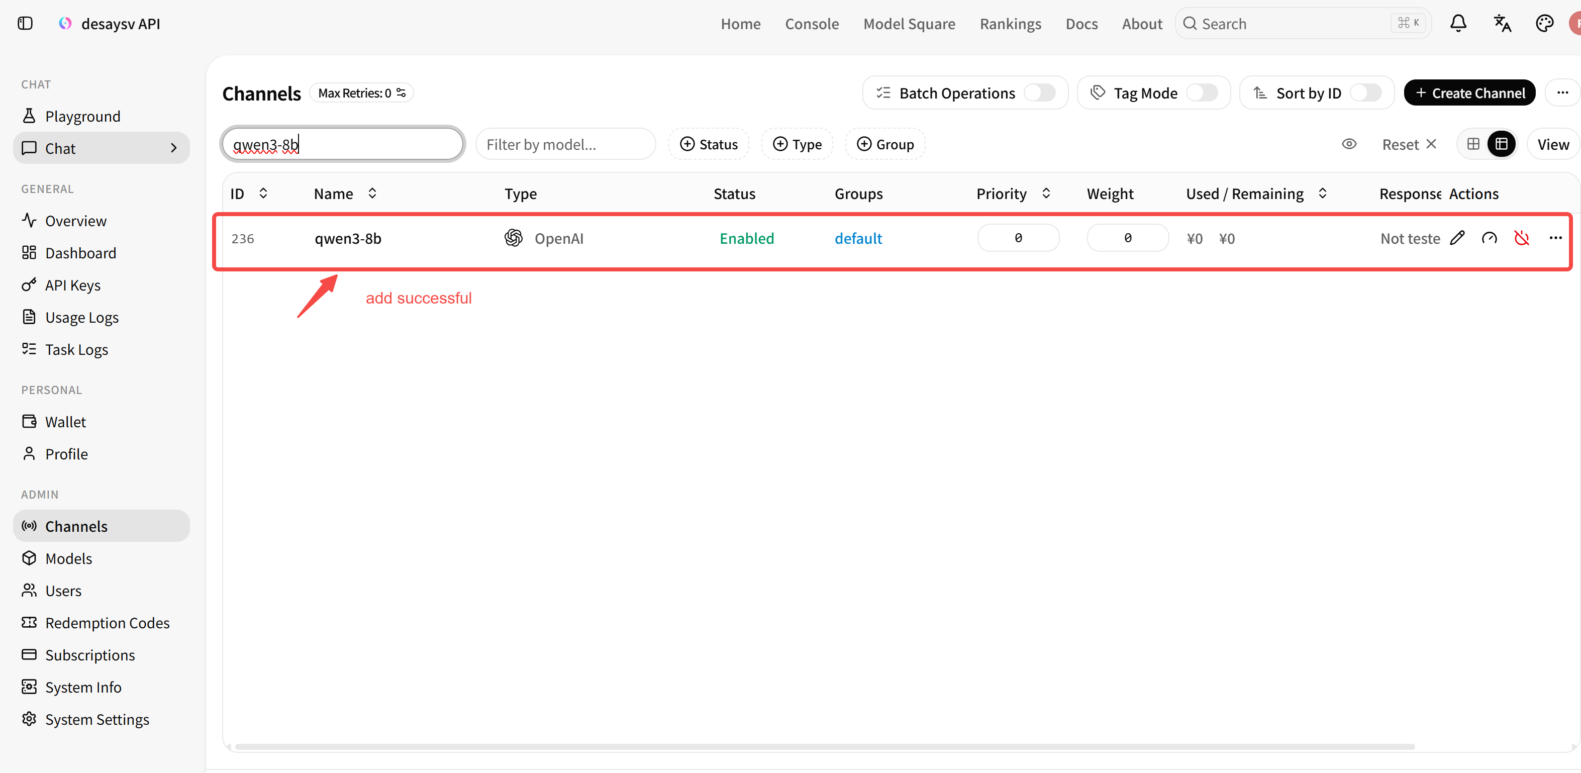Screen dimensions: 1581x773
Task: Click the horizontal table scrollbar
Action: click(824, 746)
